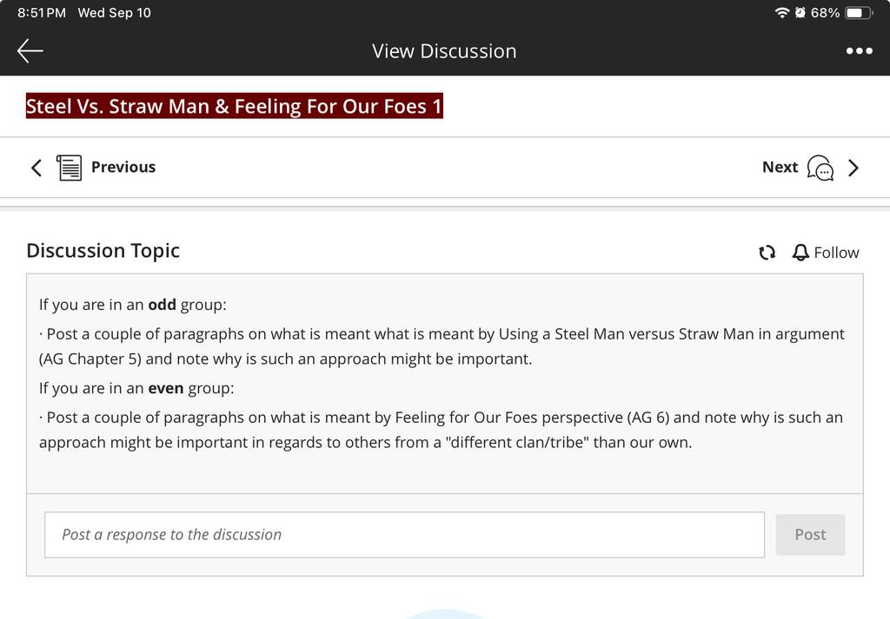Tap the View Discussion header title

tap(444, 51)
